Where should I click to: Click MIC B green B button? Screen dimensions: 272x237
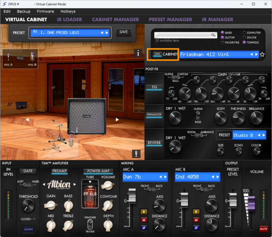(x=196, y=212)
